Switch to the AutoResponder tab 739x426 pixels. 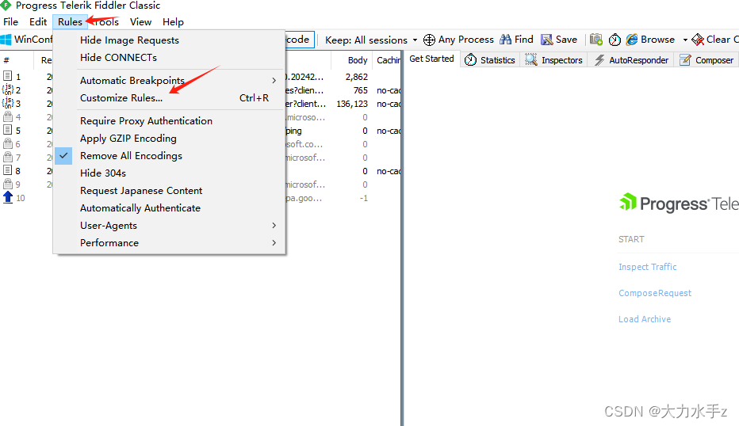pyautogui.click(x=631, y=60)
